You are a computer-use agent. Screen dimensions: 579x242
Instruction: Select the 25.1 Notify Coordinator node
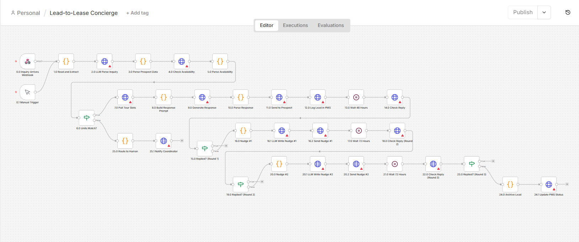coord(163,141)
